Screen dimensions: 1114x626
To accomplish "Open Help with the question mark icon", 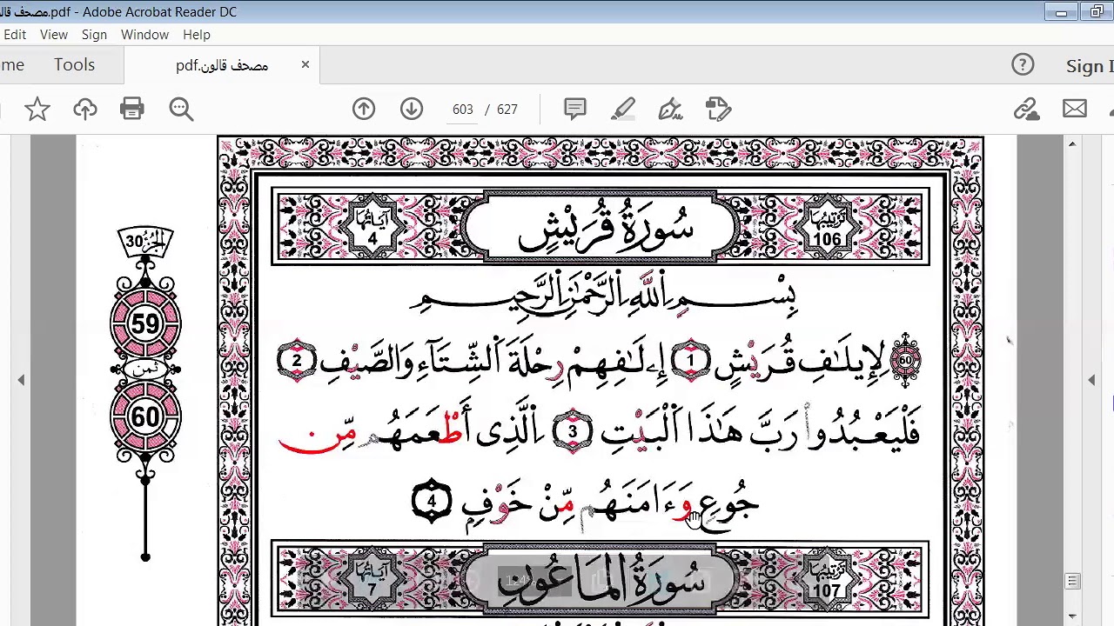I will pos(1023,65).
